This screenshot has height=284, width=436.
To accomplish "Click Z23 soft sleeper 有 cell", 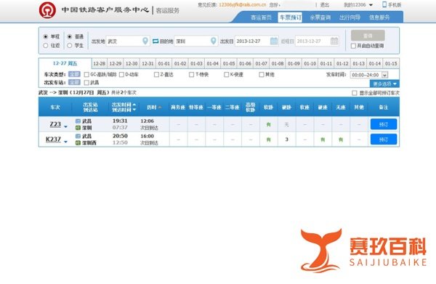I will (269, 124).
